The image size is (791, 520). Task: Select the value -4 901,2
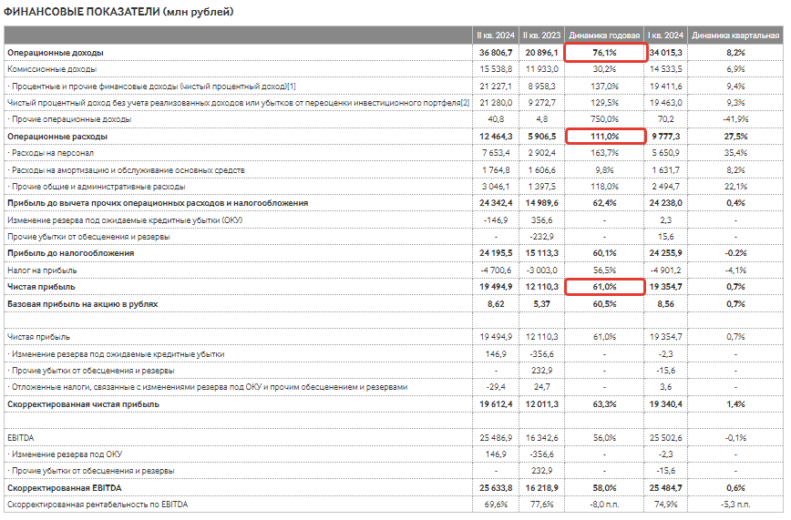tap(666, 270)
